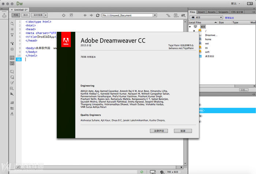This screenshot has height=174, width=256.
Task: Click the file:///Unsaved_Document address field
Action: [x=127, y=15]
